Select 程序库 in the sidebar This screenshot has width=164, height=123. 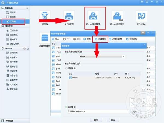pyautogui.click(x=11, y=13)
